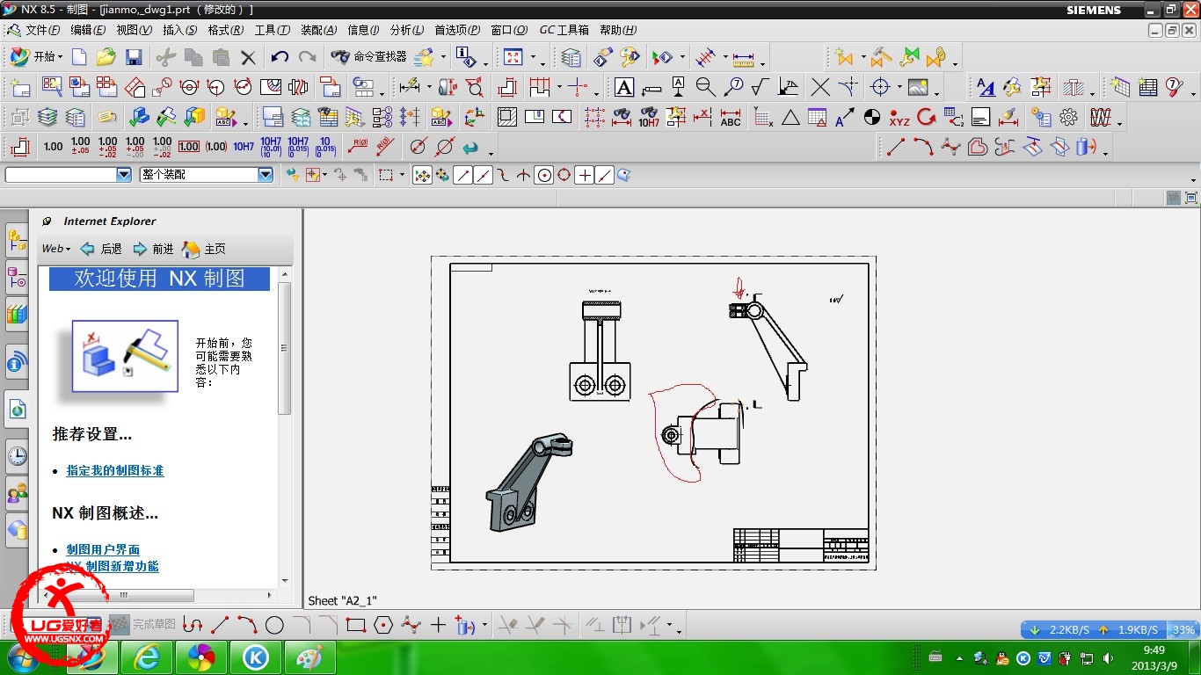Open the 插入(S) menu

tap(180, 30)
